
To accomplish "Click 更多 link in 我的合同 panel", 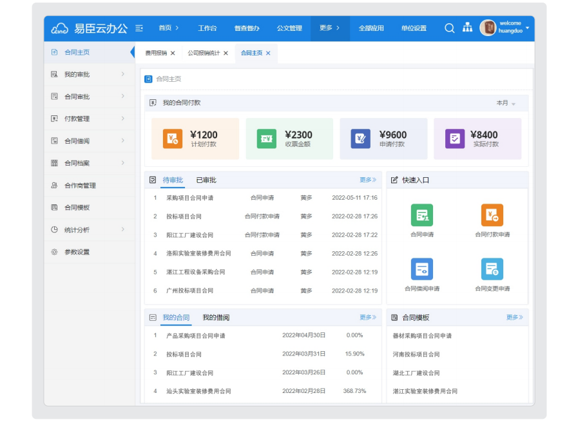I will [x=368, y=318].
